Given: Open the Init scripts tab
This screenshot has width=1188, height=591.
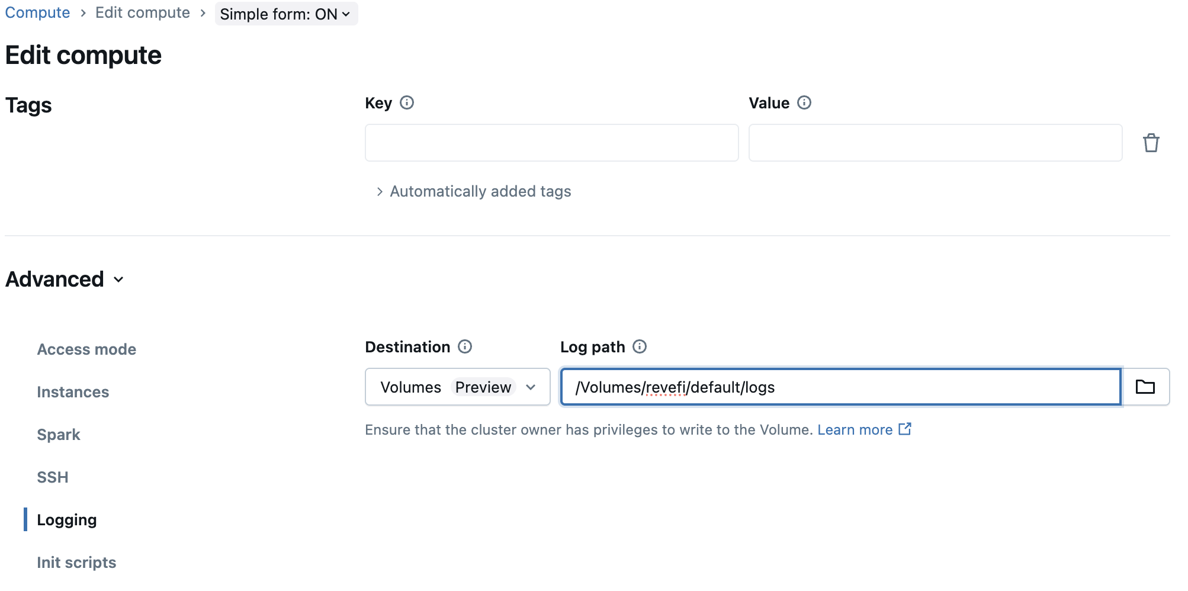Looking at the screenshot, I should click(76, 563).
